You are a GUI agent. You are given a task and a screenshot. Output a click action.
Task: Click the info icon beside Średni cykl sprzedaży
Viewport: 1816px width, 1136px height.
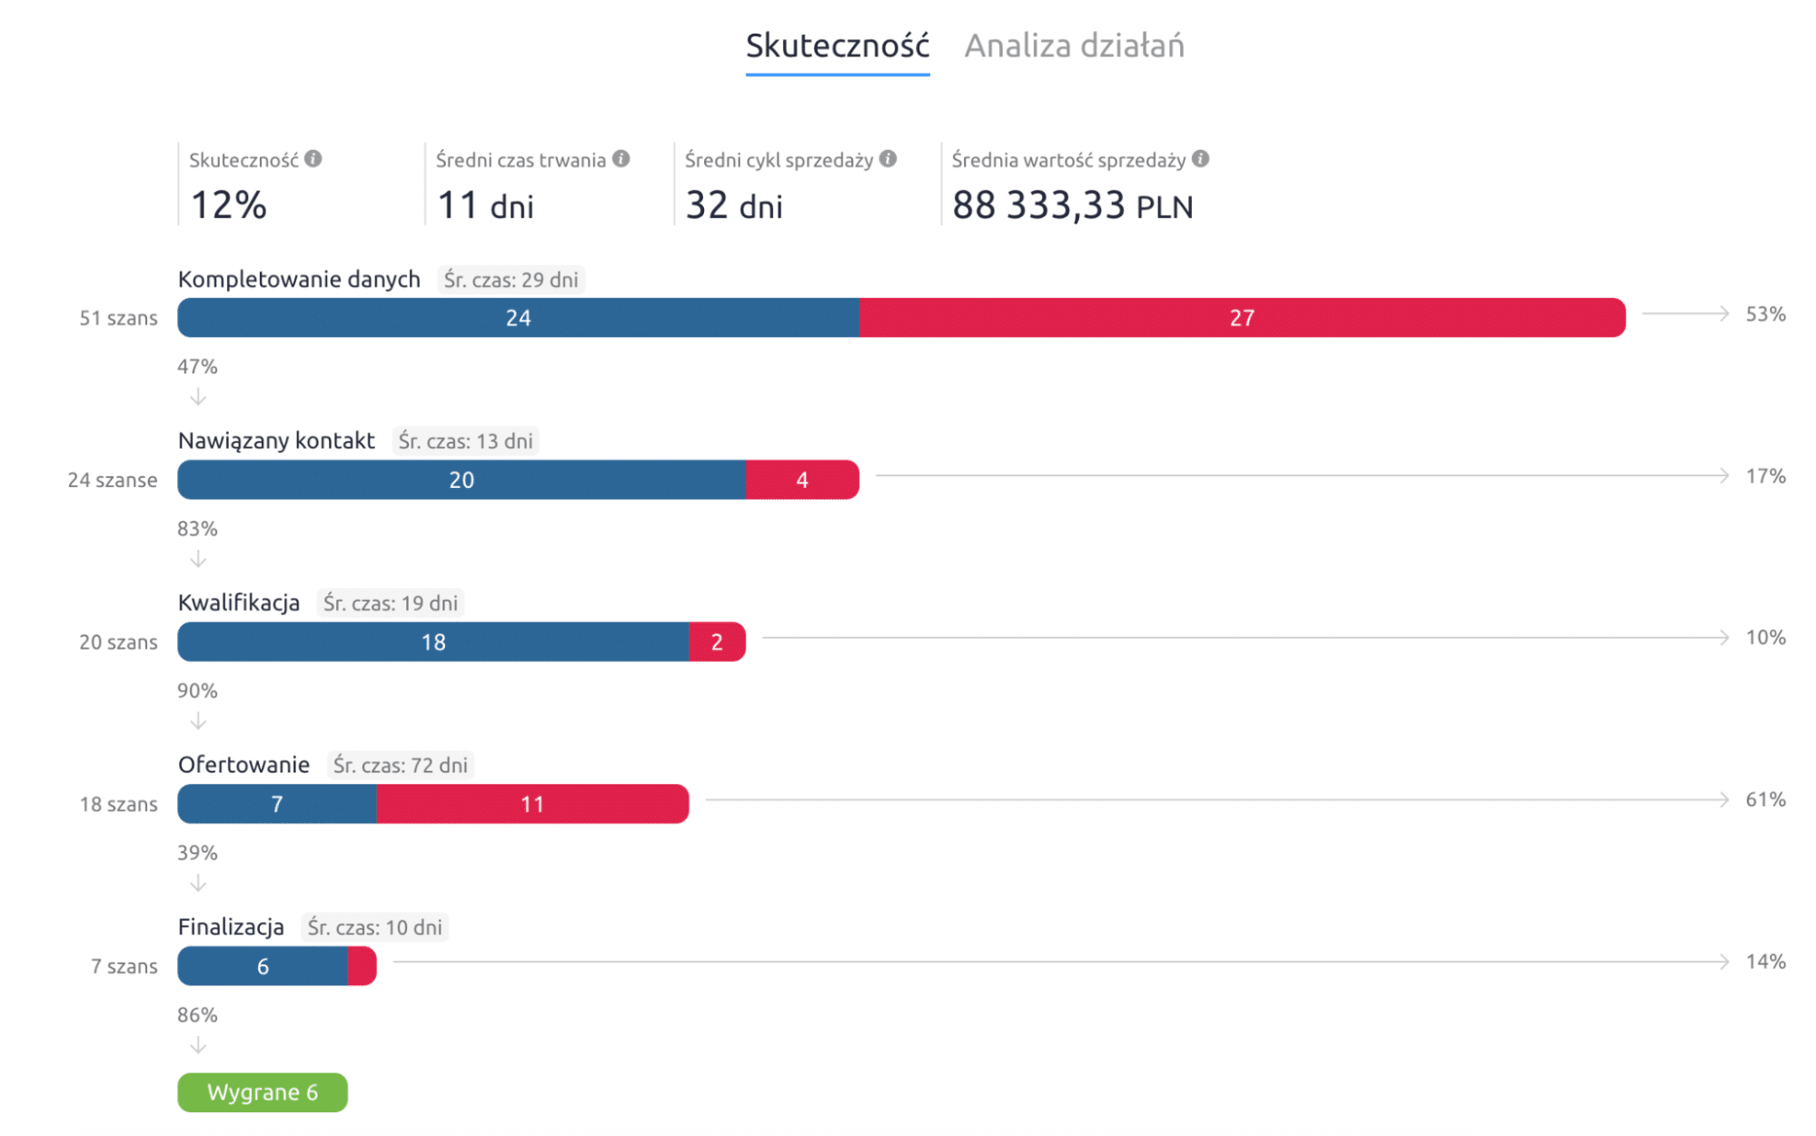tap(889, 158)
